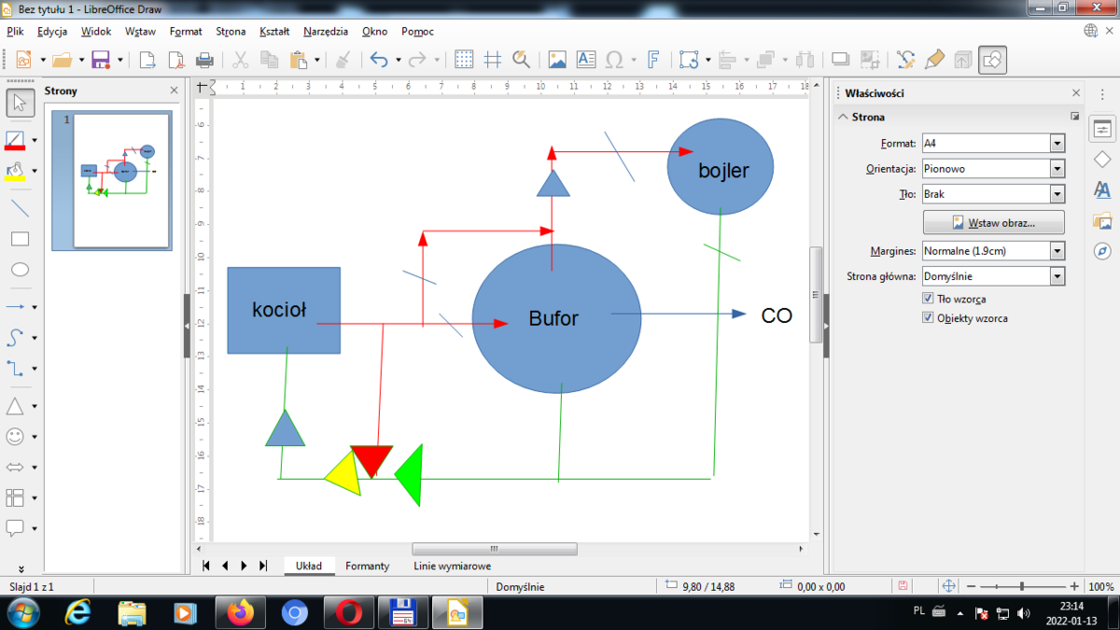The height and width of the screenshot is (630, 1120).
Task: Uncheck the Tło wzorca checkbox
Action: pos(928,299)
